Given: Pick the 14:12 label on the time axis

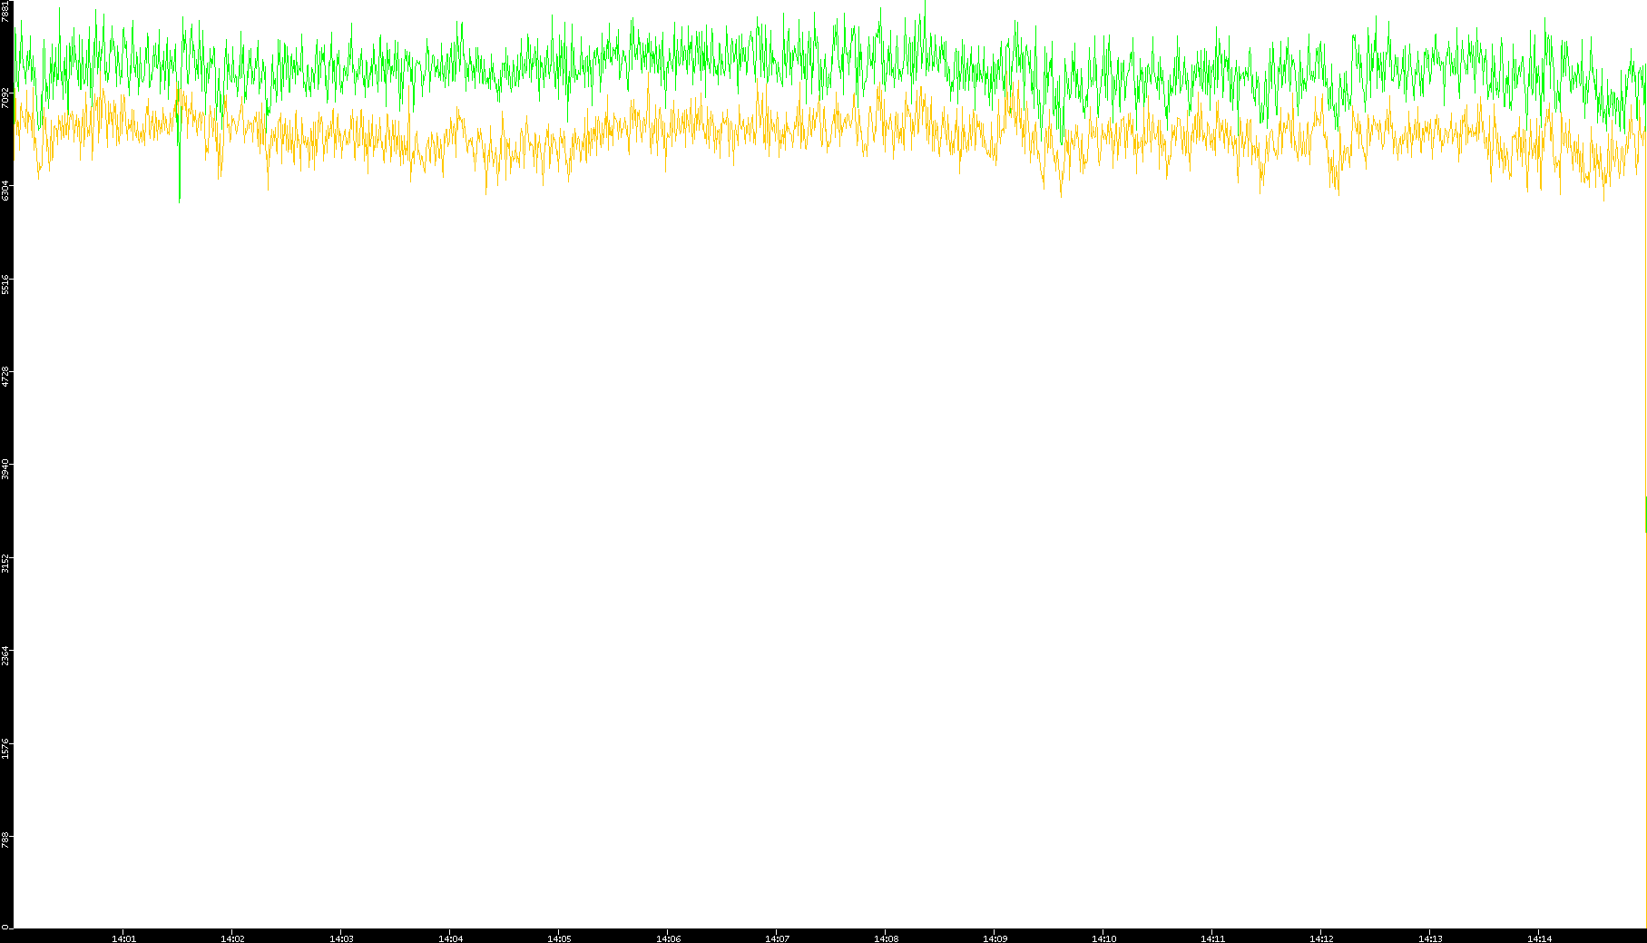Looking at the screenshot, I should point(1321,938).
